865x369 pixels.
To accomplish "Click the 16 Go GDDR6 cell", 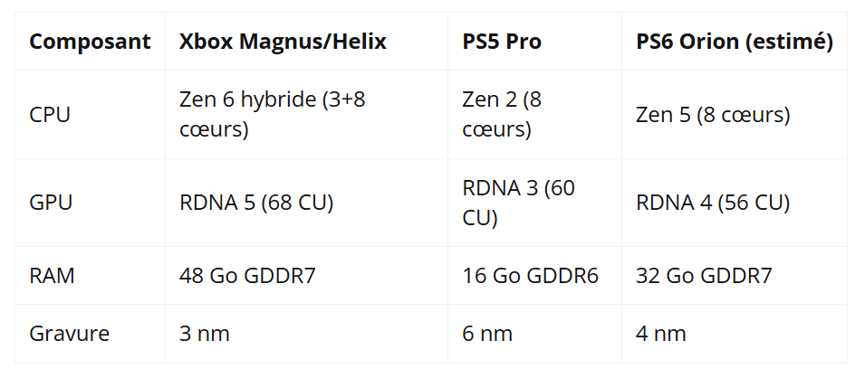I will (x=530, y=275).
